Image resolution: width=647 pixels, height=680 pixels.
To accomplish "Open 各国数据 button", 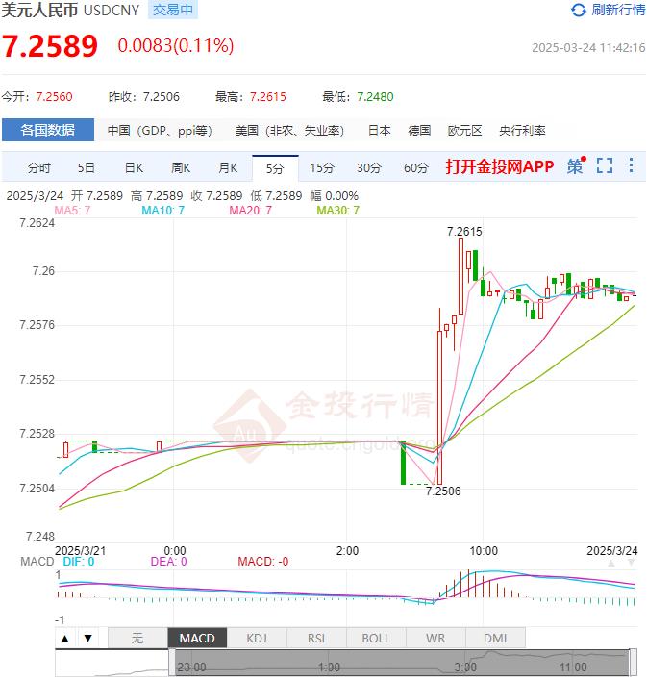I will [48, 130].
